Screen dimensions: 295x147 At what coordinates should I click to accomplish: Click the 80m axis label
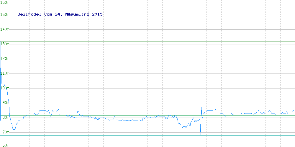tap(6, 117)
